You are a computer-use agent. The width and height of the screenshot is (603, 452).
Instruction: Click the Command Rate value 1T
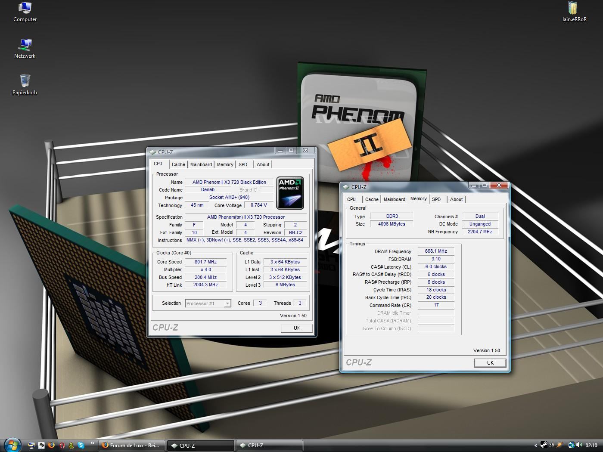click(436, 305)
